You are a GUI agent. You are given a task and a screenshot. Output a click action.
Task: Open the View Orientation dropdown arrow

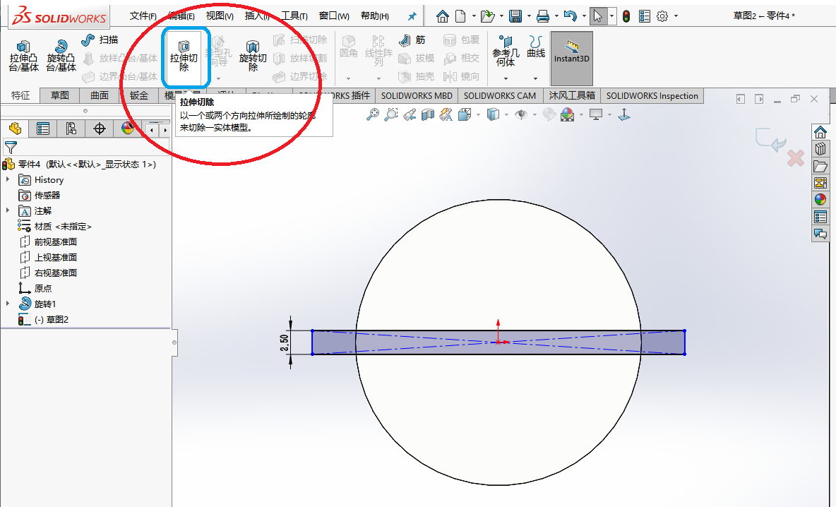478,114
